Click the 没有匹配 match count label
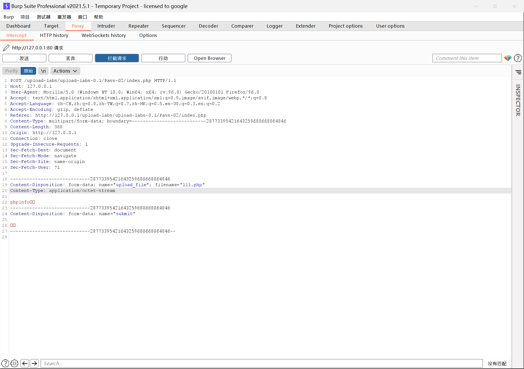Image resolution: width=524 pixels, height=369 pixels. 497,363
